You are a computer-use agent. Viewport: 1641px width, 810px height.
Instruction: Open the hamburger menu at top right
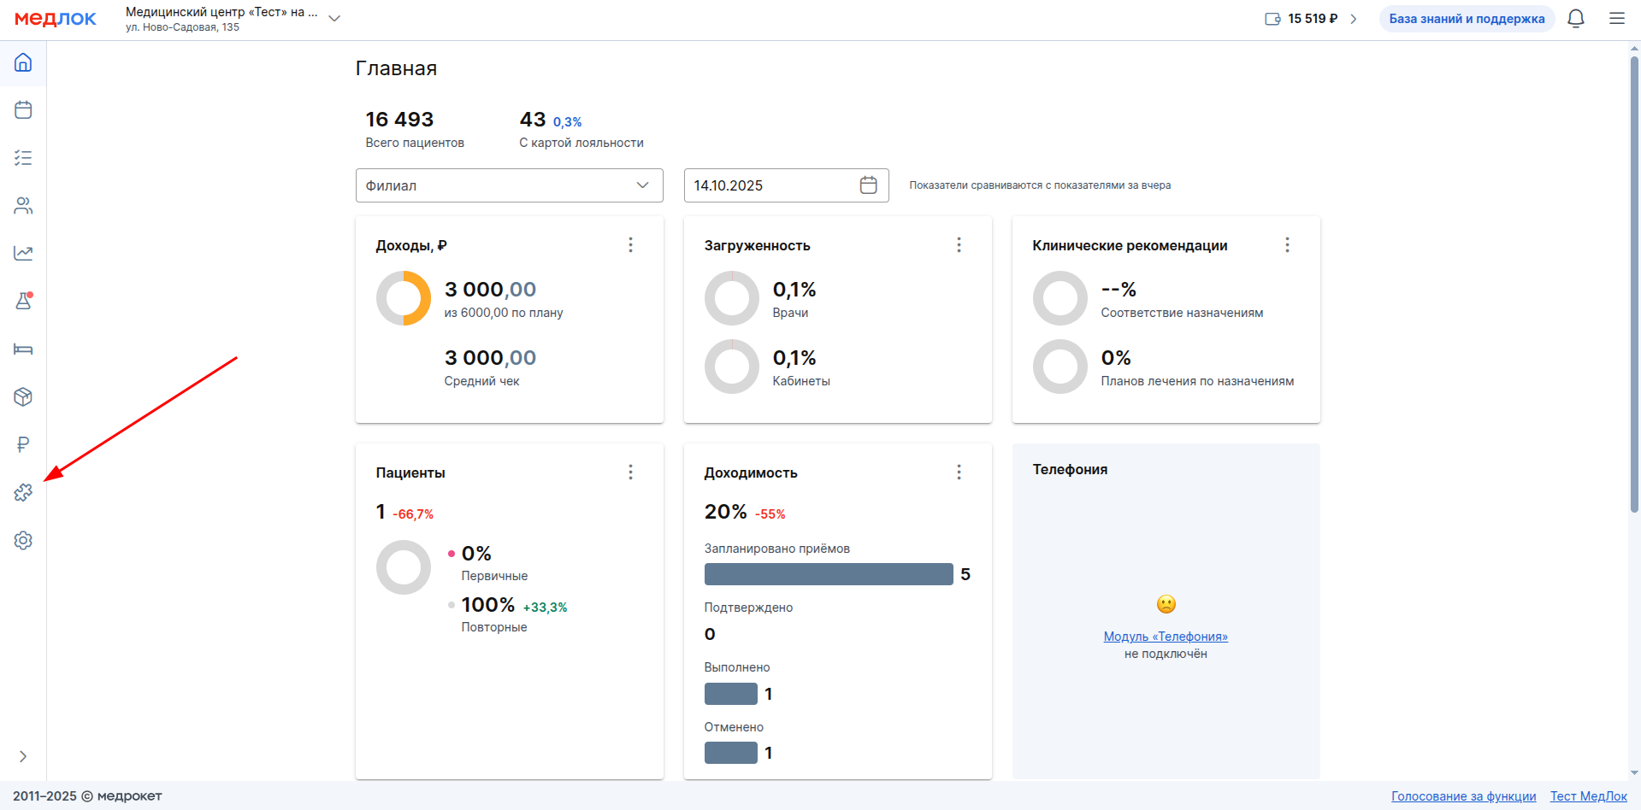point(1616,19)
